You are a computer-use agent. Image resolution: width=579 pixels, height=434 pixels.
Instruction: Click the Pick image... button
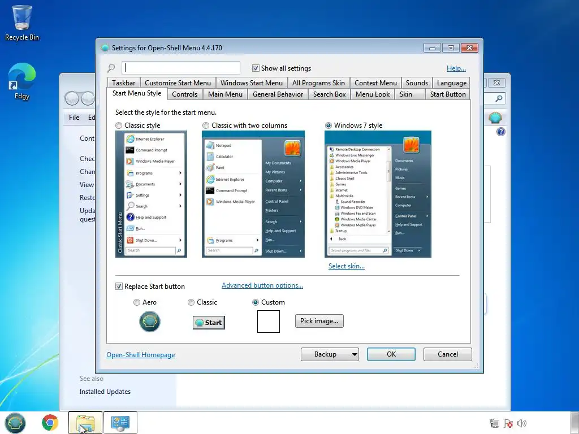[x=319, y=321]
